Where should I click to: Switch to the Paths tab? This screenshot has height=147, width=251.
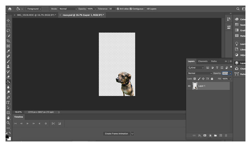214,61
